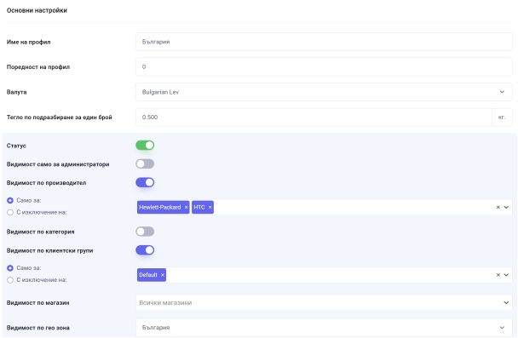This screenshot has width=518, height=338.
Task: Open Видимост по магазин dropdown
Action: click(x=324, y=303)
